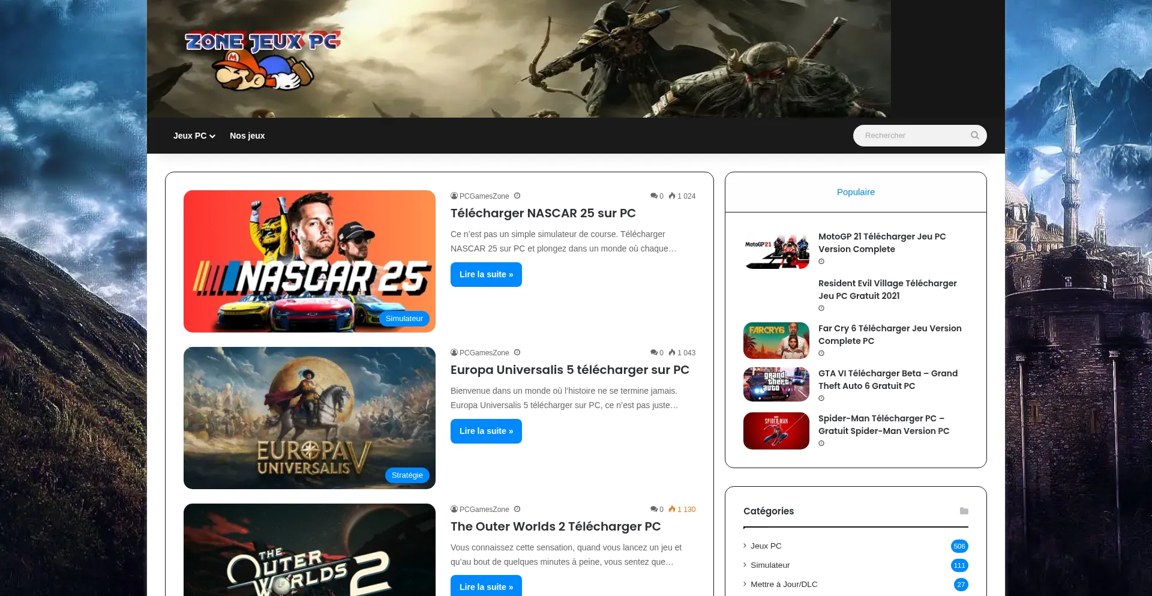
Task: Click the search magnifier icon
Action: click(x=974, y=136)
